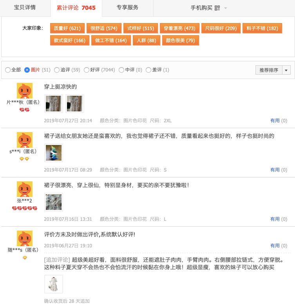Open the 专享服务 tab
This screenshot has width=295, height=306.
(x=128, y=7)
